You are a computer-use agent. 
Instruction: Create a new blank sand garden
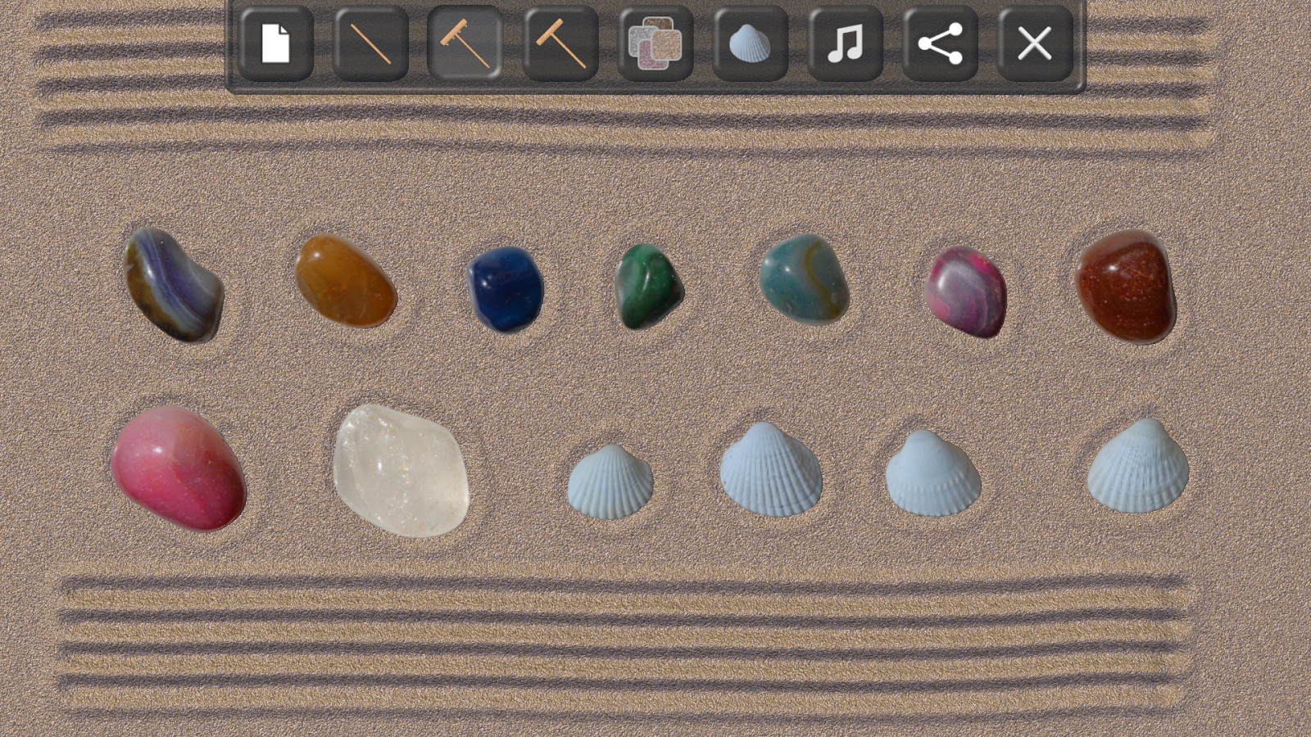pyautogui.click(x=276, y=45)
